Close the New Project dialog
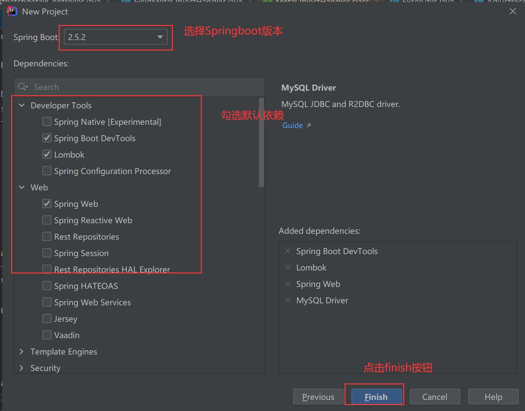525x411 pixels. [513, 11]
